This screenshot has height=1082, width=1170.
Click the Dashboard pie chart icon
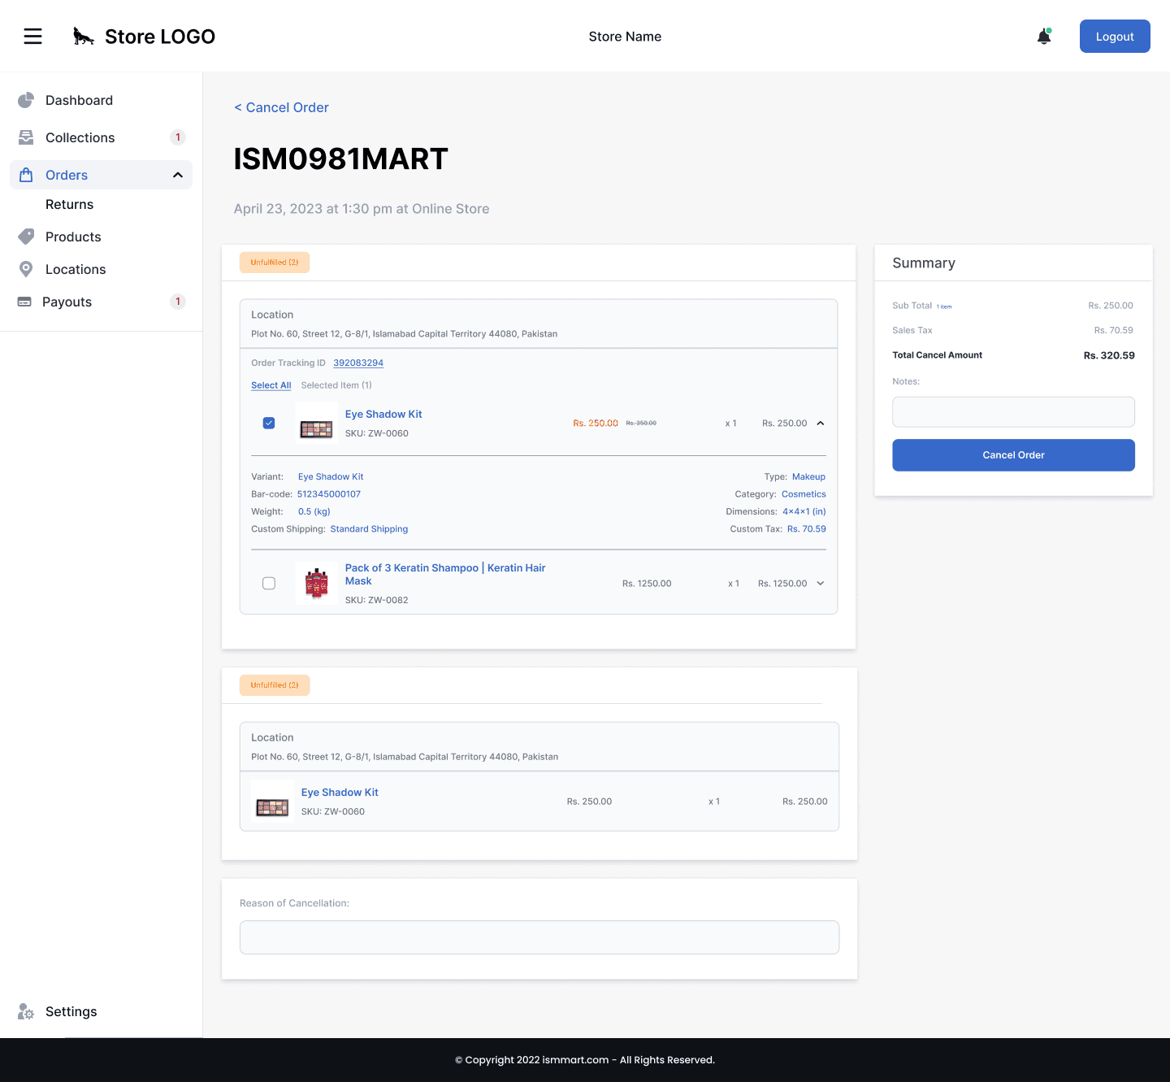point(26,100)
